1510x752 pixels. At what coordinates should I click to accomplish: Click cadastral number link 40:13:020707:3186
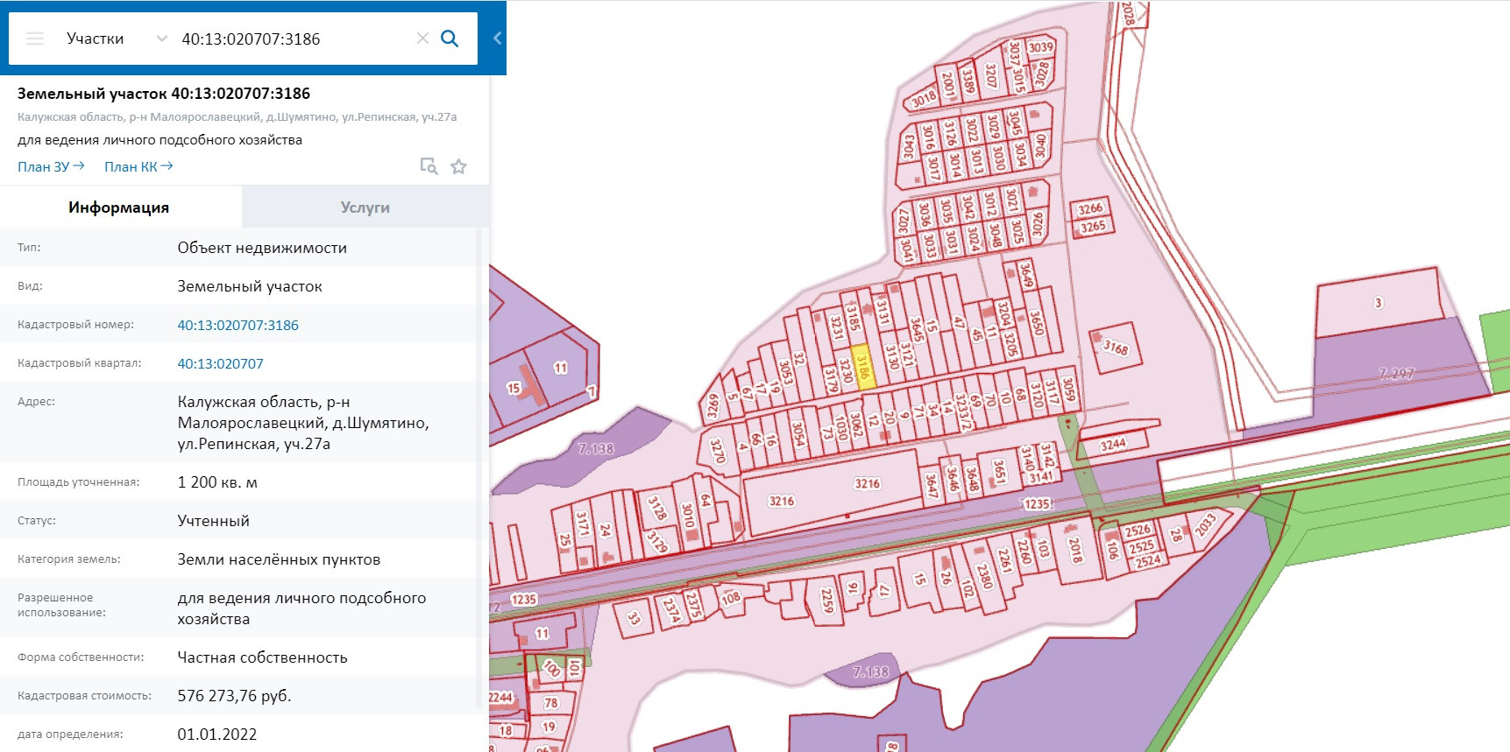pyautogui.click(x=237, y=325)
